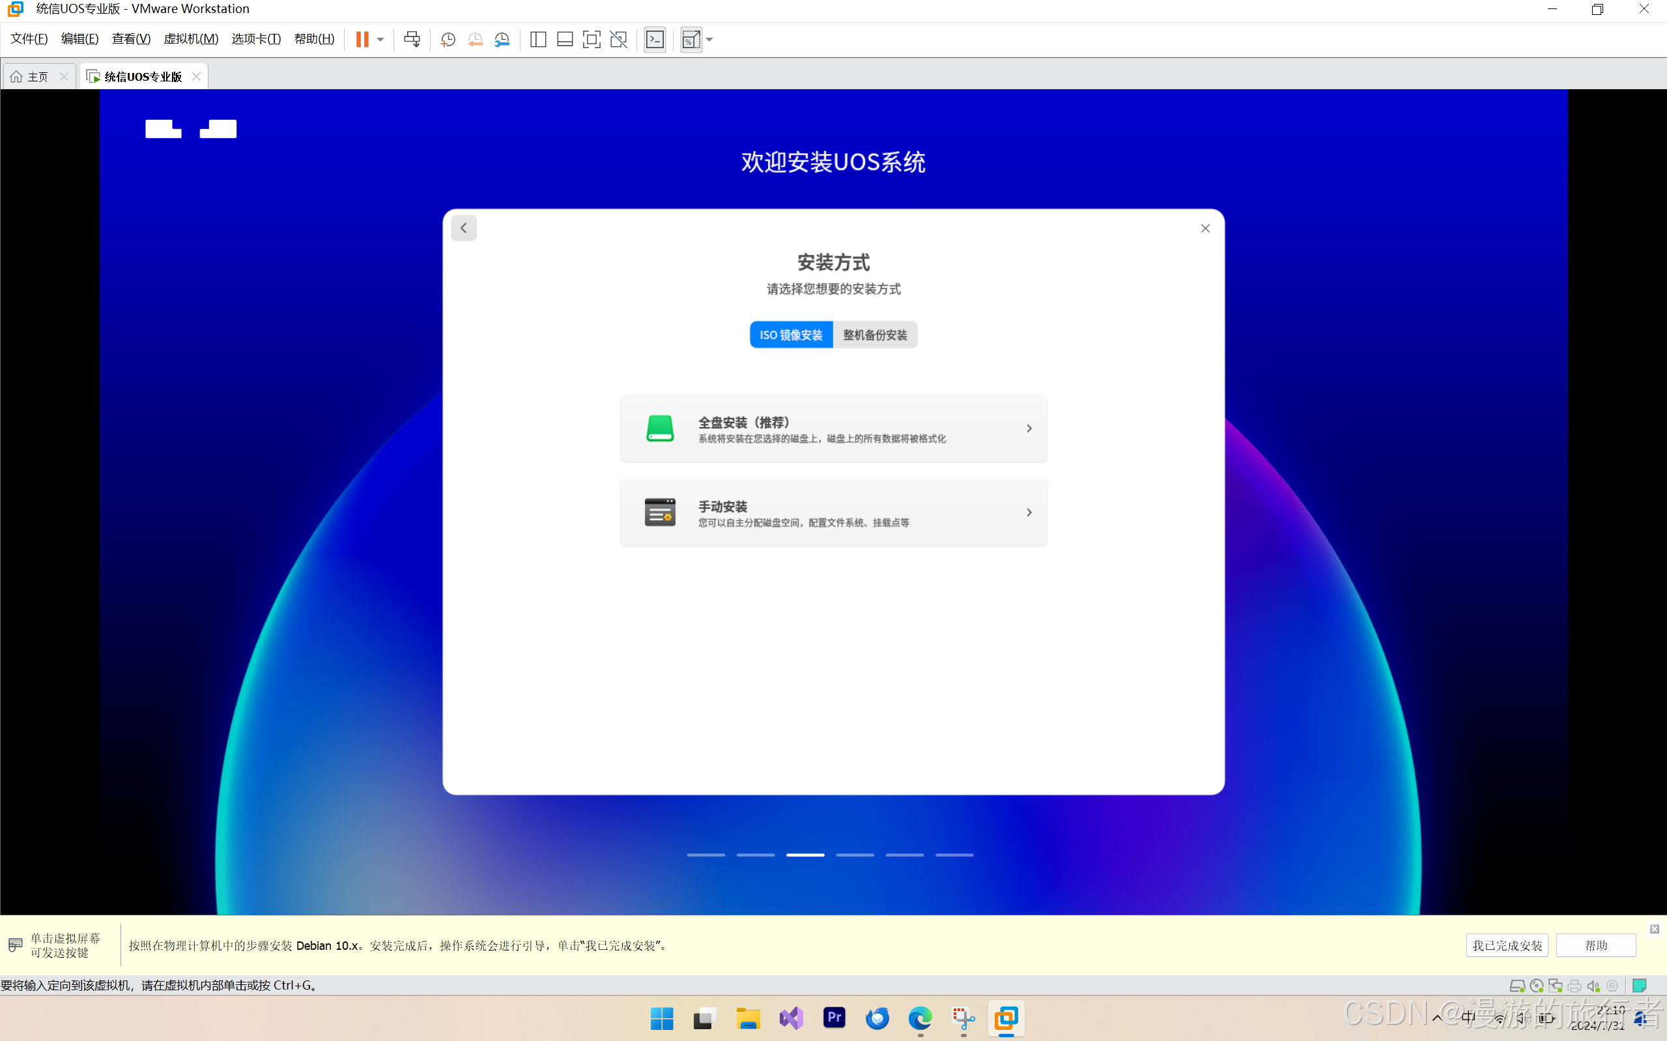Click the sound card status icon
Viewport: 1667px width, 1041px height.
click(x=1593, y=986)
